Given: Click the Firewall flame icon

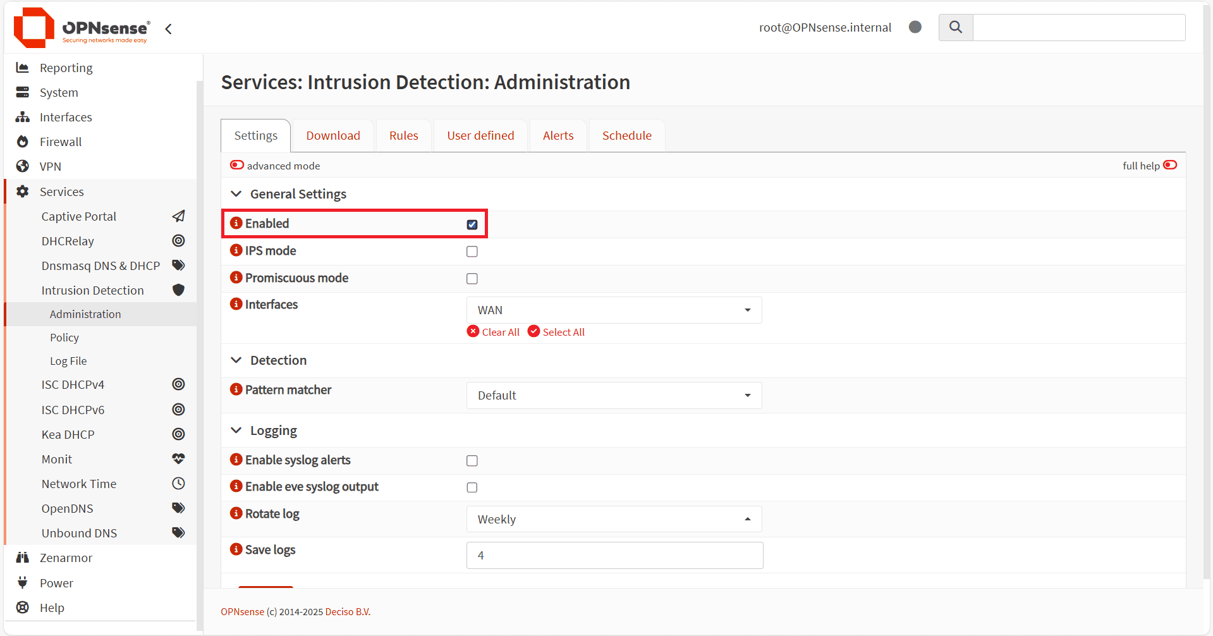Looking at the screenshot, I should point(23,142).
